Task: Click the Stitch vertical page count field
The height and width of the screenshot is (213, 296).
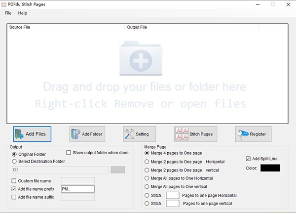Action: click(173, 204)
